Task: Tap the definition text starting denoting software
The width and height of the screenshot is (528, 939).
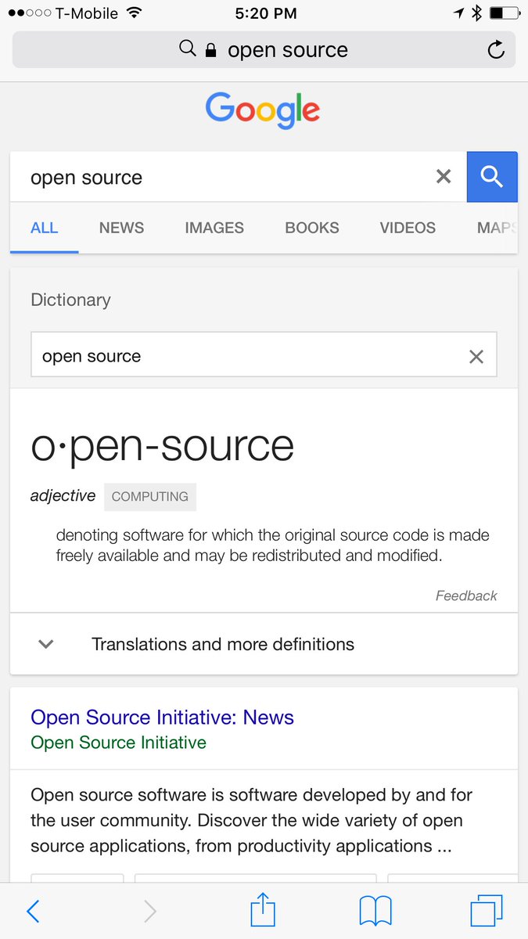Action: coord(272,545)
